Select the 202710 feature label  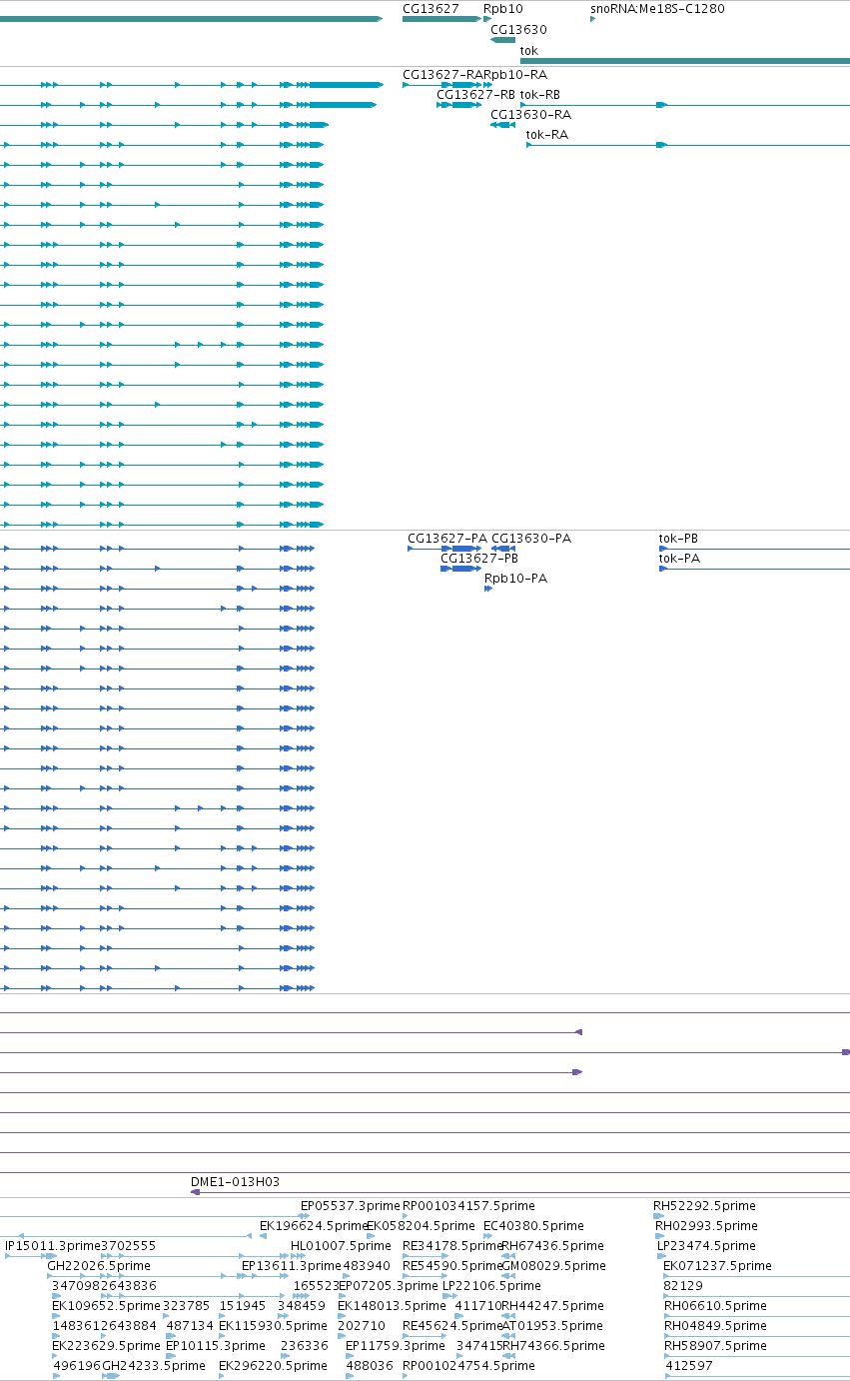[x=362, y=1326]
